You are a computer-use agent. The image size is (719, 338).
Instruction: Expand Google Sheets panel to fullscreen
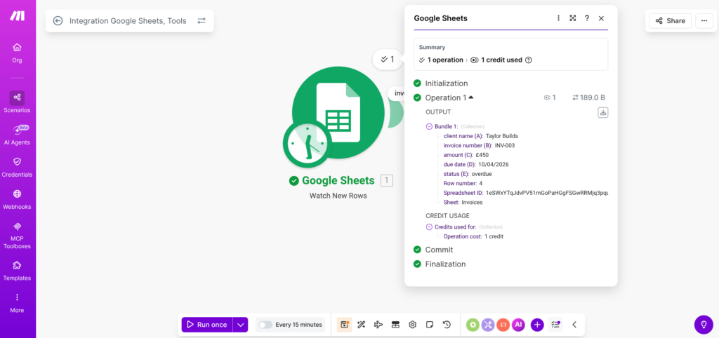[572, 18]
